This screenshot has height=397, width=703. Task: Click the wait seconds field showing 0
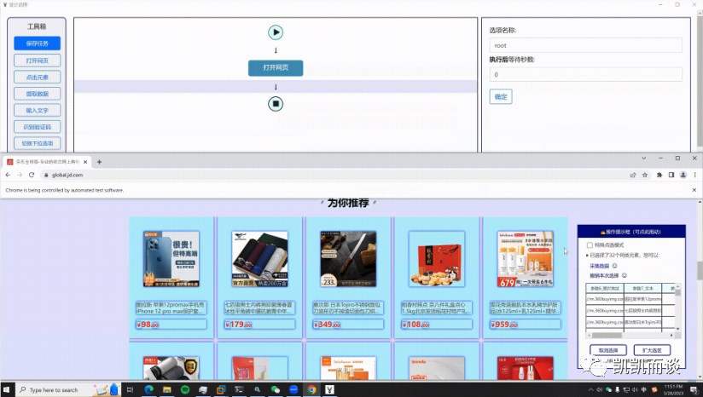pos(585,74)
